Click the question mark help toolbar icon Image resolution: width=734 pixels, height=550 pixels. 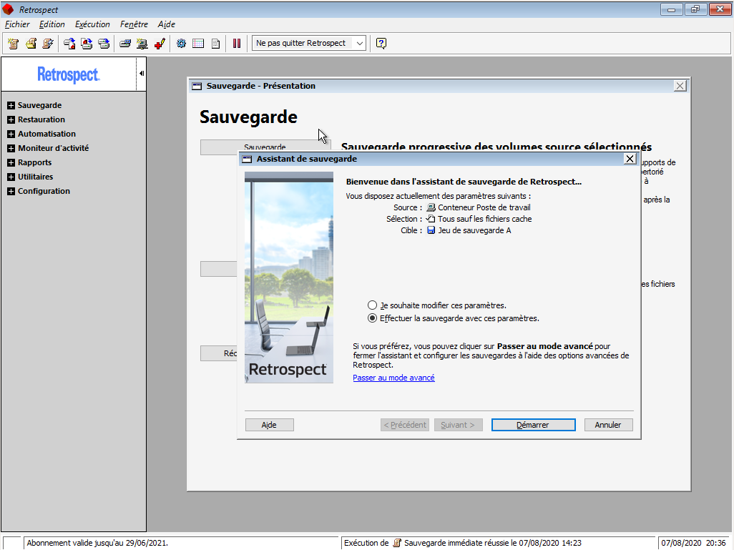tap(381, 44)
